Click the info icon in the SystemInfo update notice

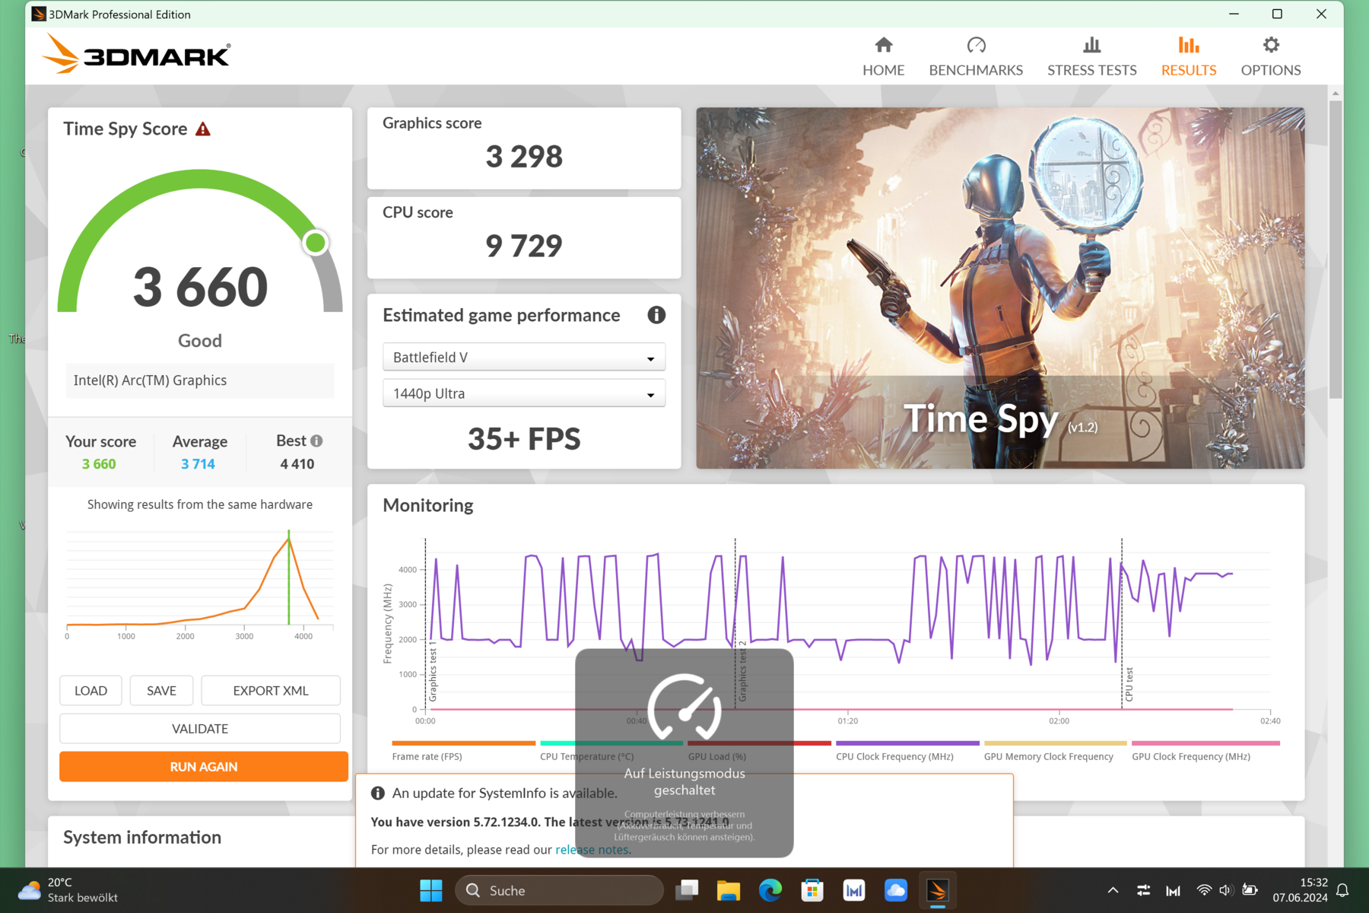point(377,793)
